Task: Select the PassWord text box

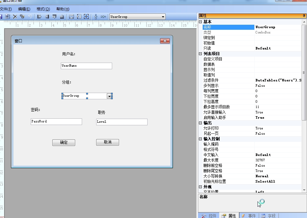Action: (56, 122)
